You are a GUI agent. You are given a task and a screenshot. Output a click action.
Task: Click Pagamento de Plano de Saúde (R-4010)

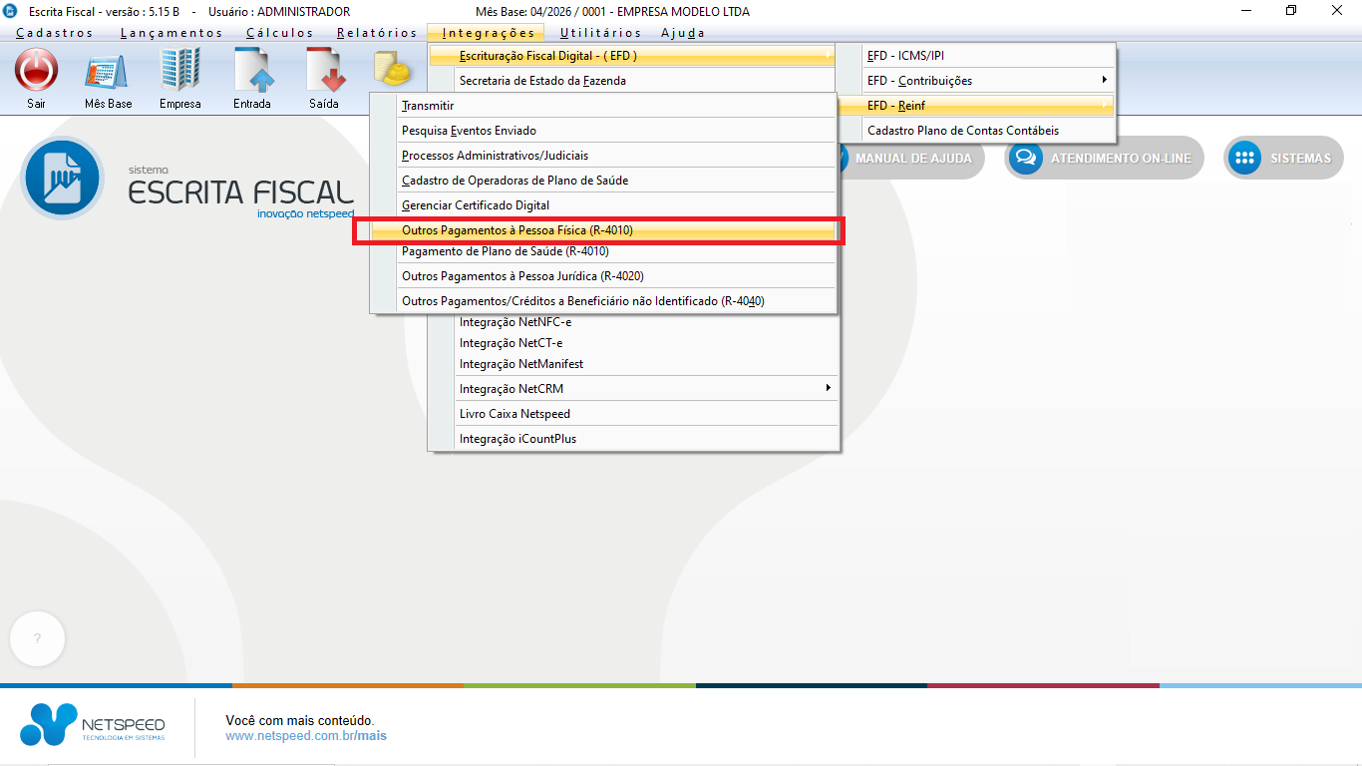point(505,251)
